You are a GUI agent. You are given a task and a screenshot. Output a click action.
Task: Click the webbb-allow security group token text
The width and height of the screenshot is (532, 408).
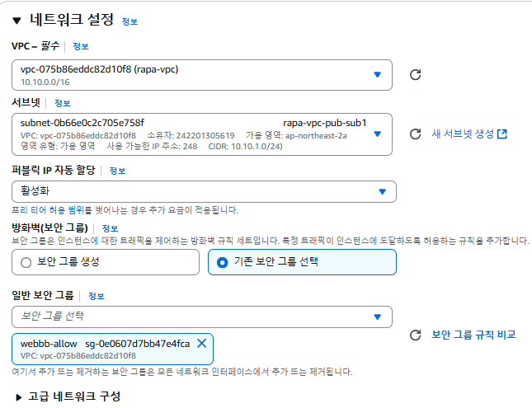[x=49, y=344]
